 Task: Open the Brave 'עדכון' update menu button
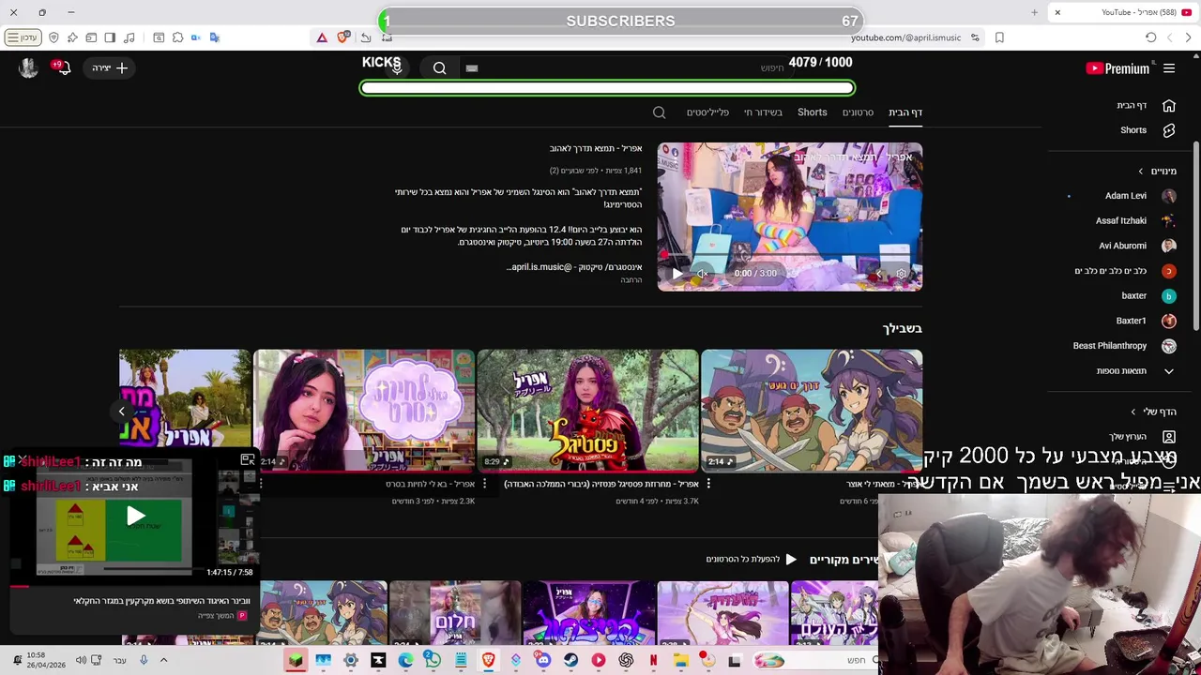(22, 37)
